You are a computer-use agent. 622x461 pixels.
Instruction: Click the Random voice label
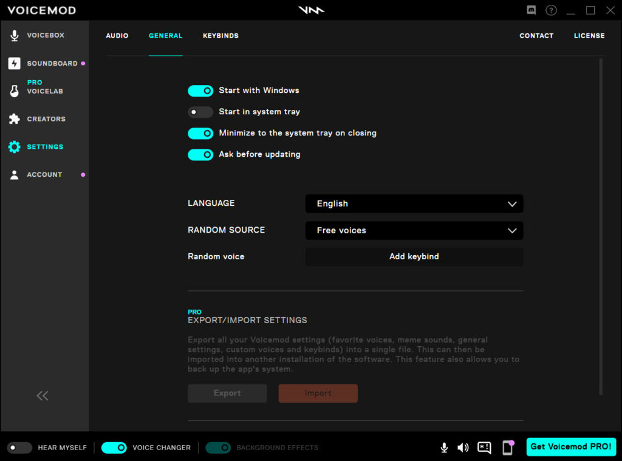[216, 257]
